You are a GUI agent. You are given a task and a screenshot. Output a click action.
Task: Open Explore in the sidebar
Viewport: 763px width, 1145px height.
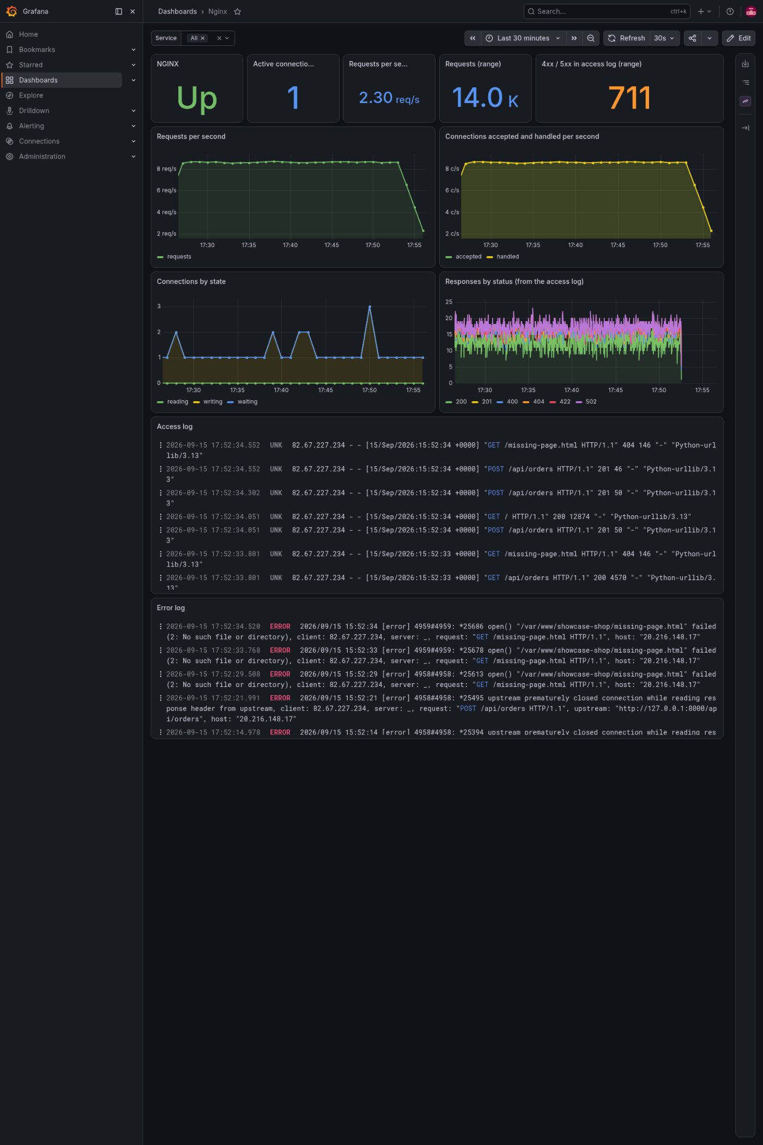[31, 95]
